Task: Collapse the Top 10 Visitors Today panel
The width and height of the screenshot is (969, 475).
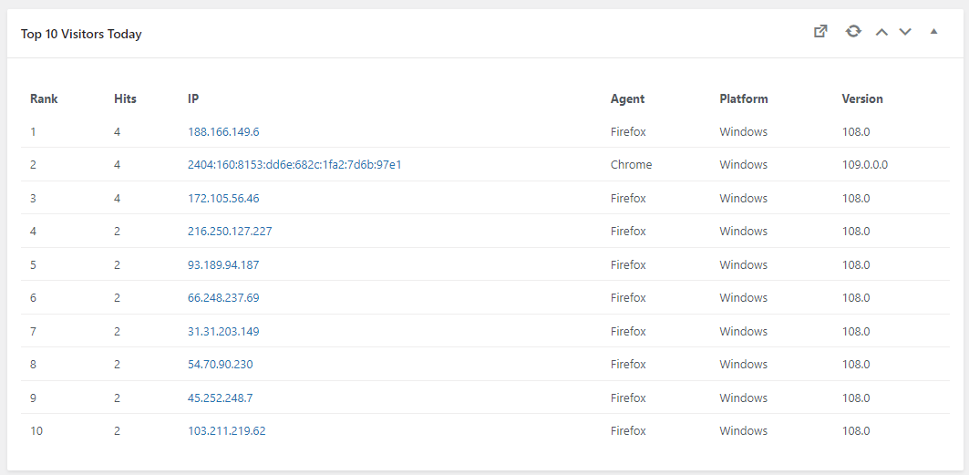Action: 933,32
